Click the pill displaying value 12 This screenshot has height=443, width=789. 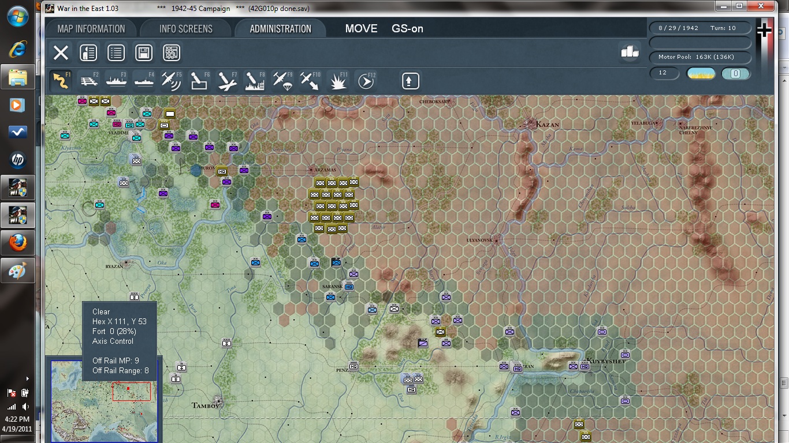[664, 73]
